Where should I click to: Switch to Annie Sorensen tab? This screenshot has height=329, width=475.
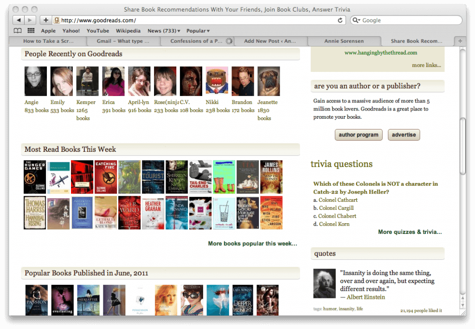click(x=344, y=41)
